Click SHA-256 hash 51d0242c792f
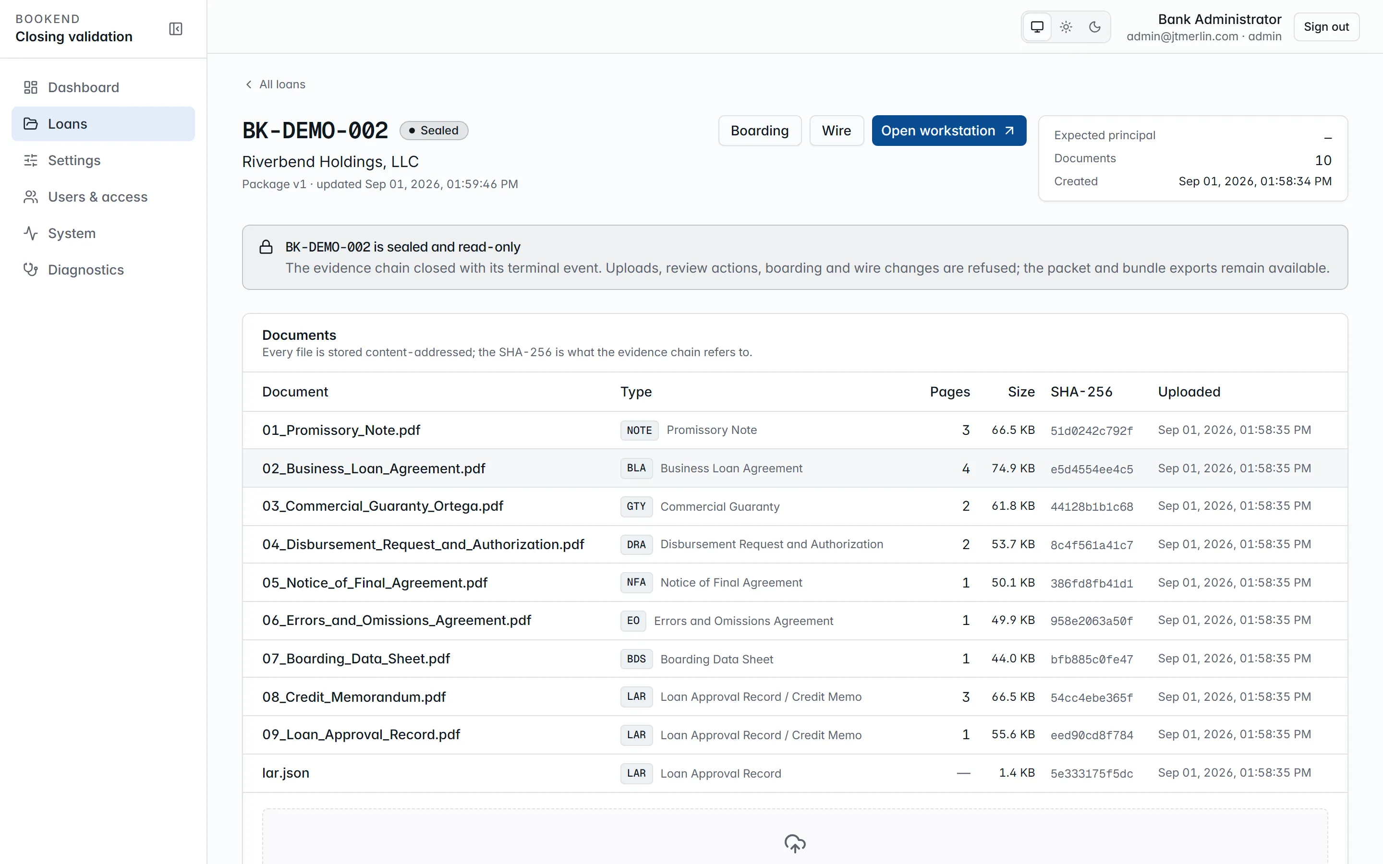 (x=1092, y=431)
